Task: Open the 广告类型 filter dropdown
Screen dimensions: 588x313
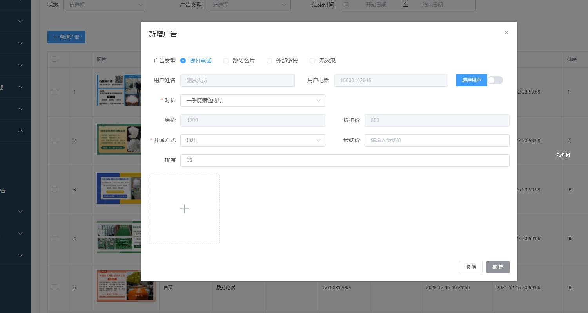Action: 249,5
